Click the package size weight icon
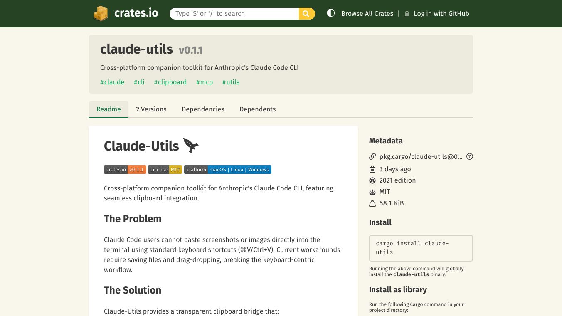The width and height of the screenshot is (562, 316). click(x=372, y=203)
